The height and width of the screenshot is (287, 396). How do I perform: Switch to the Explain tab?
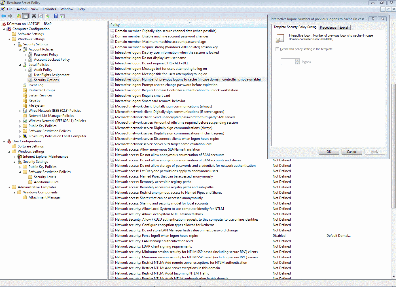(x=344, y=28)
